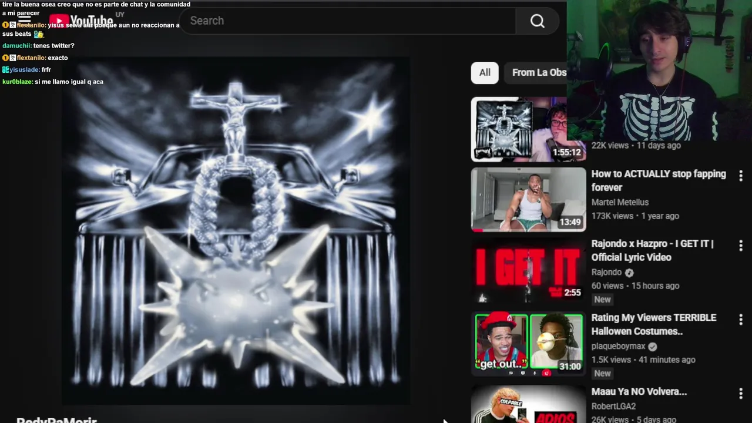Visit the Rajondo channel

pos(606,273)
